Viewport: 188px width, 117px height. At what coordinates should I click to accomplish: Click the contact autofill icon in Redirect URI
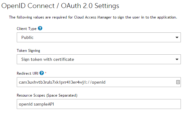pos(178,82)
